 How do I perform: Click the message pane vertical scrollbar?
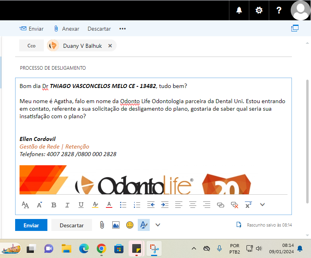pyautogui.click(x=307, y=141)
